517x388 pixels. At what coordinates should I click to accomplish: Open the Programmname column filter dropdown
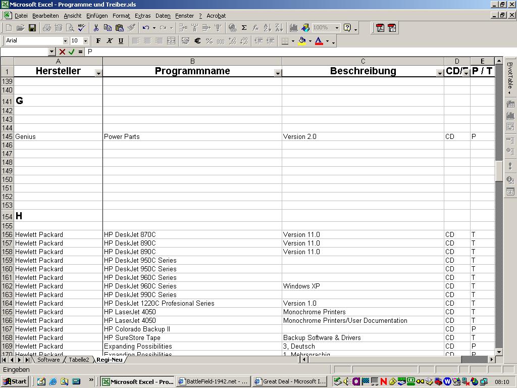point(278,73)
